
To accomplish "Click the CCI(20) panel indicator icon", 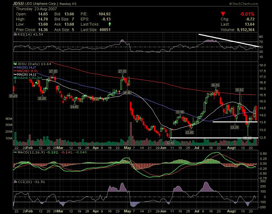I will click(15, 182).
